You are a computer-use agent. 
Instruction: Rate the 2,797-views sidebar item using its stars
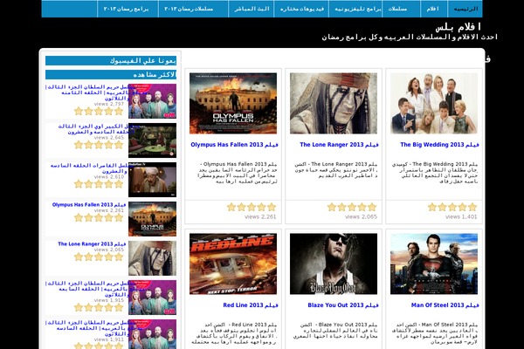click(x=99, y=111)
